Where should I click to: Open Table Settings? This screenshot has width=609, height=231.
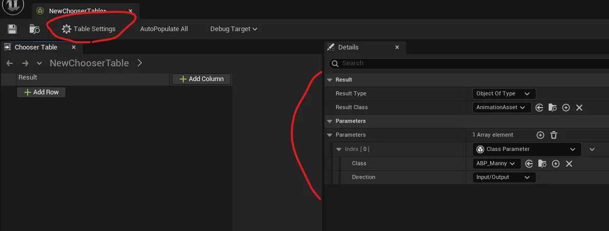89,29
